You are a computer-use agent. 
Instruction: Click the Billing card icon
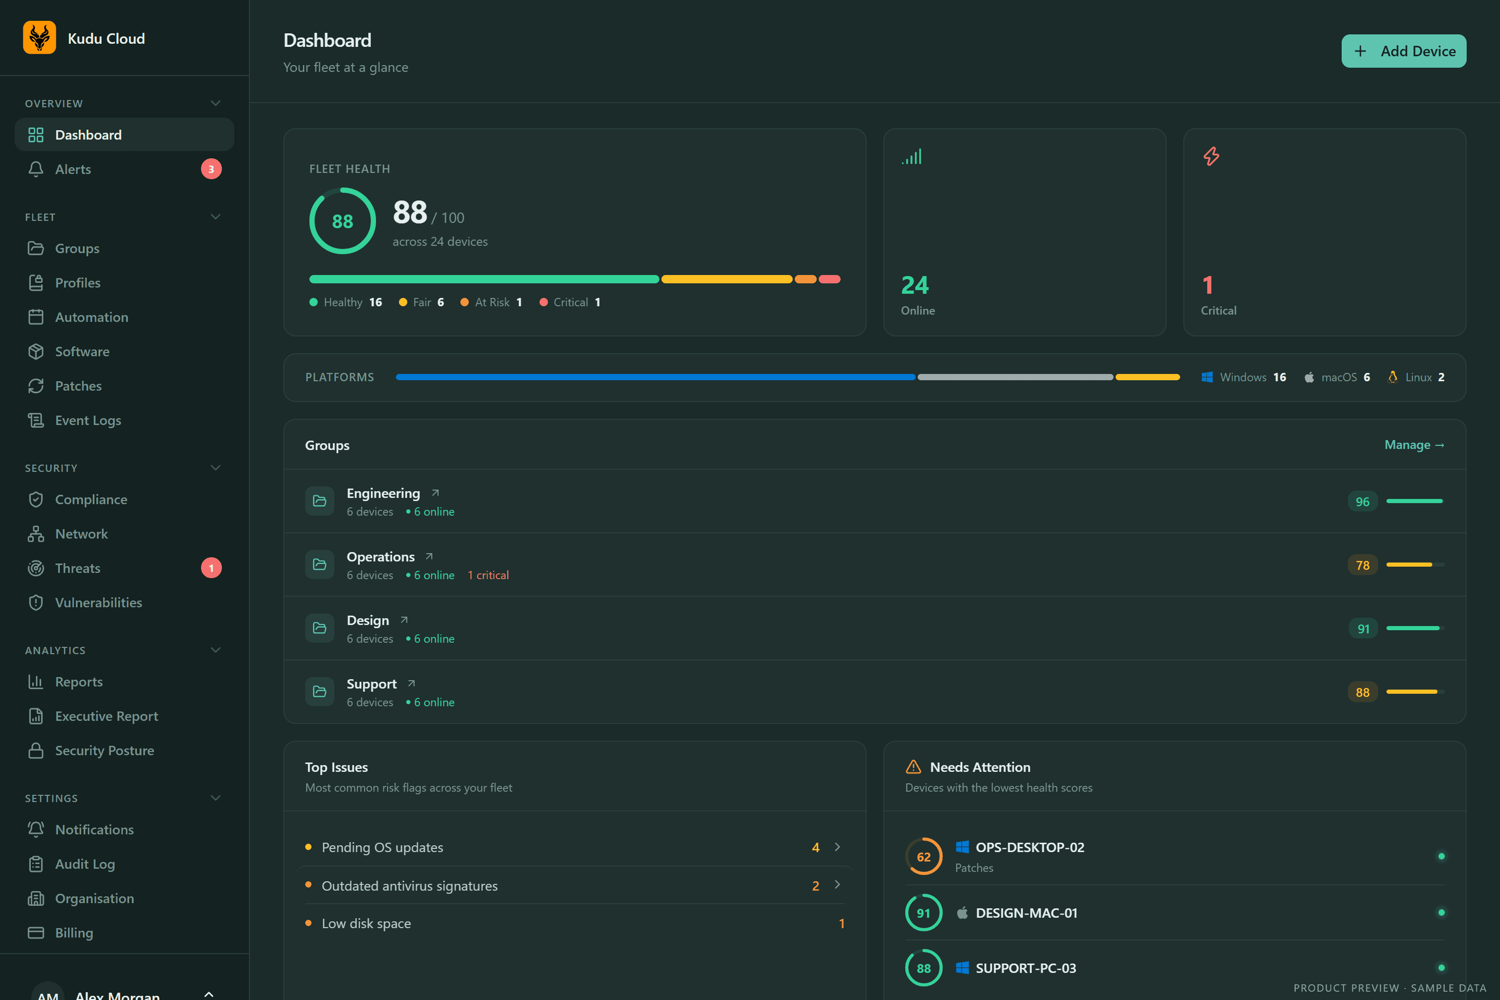[36, 933]
